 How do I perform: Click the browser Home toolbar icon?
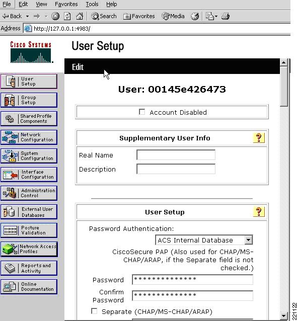coord(80,16)
